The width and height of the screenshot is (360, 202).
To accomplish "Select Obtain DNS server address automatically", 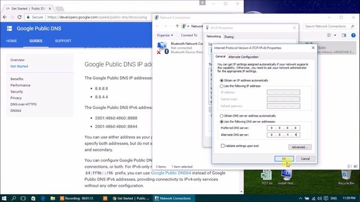I will [x=248, y=116].
